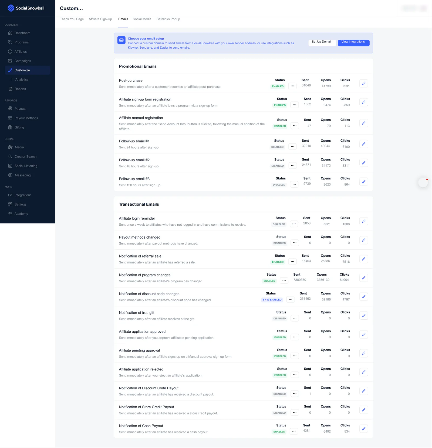The height and width of the screenshot is (448, 432).
Task: Edit Payout methods changed email
Action: pos(364,240)
